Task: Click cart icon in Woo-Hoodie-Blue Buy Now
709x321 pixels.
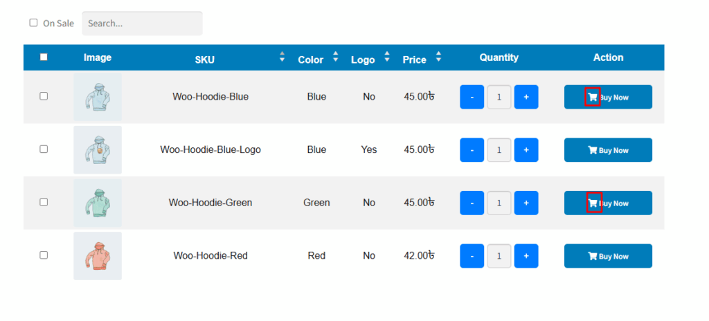Action: [593, 97]
